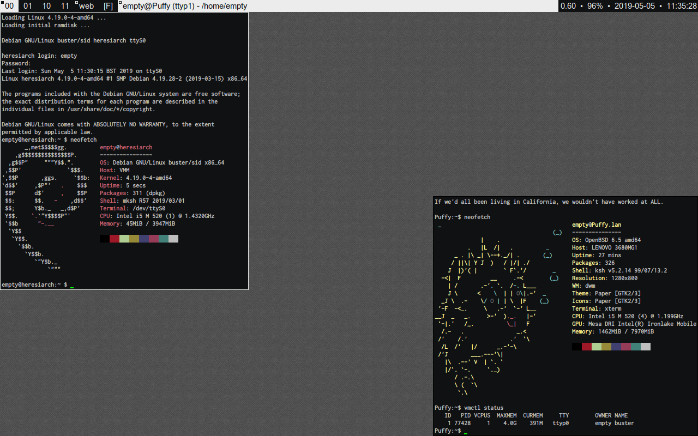
Task: Click the 'Memory: 45MiB / 3947MiB' line
Action: tap(137, 223)
